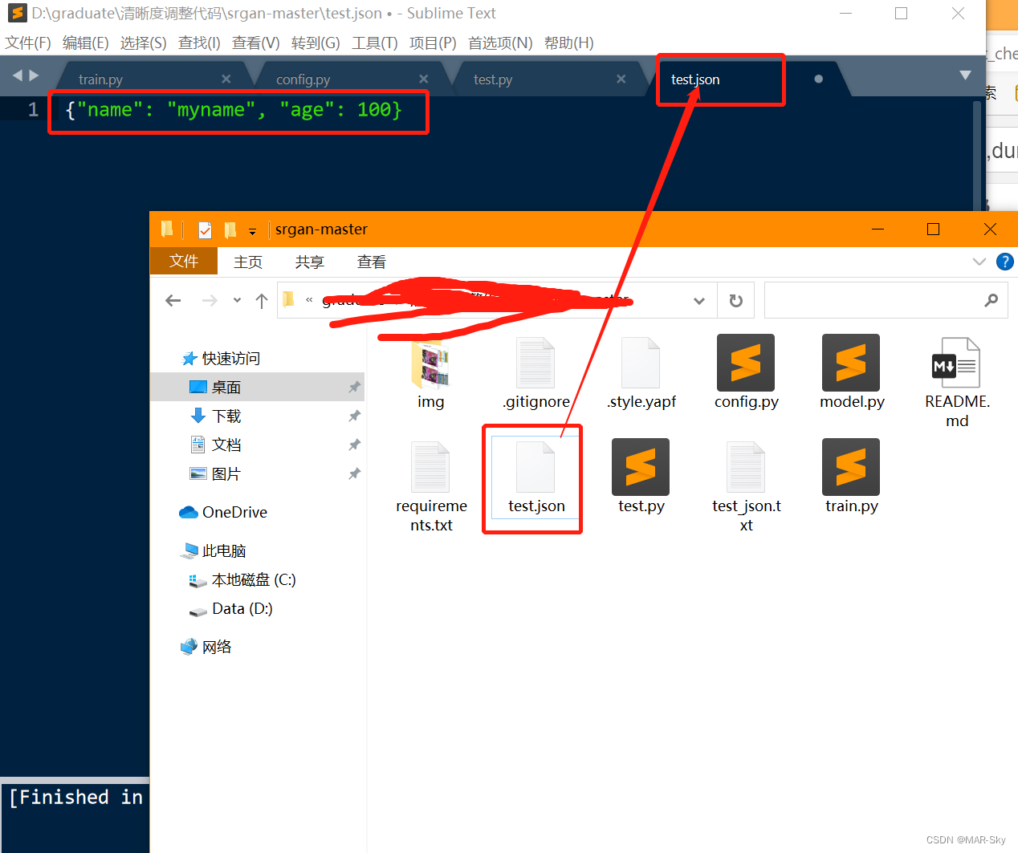Image resolution: width=1018 pixels, height=853 pixels.
Task: Open the img folder icon
Action: (431, 363)
